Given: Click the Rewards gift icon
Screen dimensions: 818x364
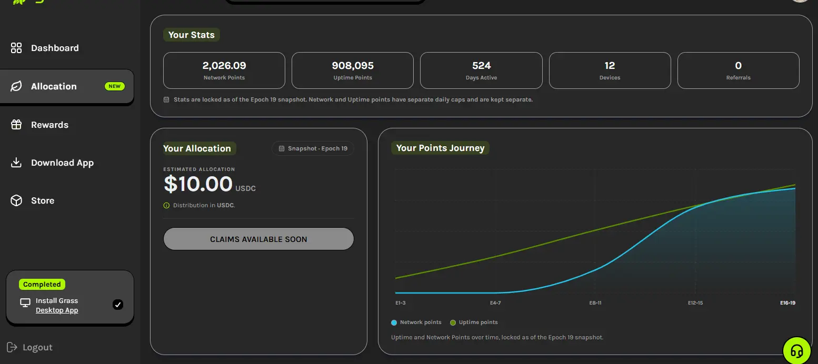Looking at the screenshot, I should [16, 125].
